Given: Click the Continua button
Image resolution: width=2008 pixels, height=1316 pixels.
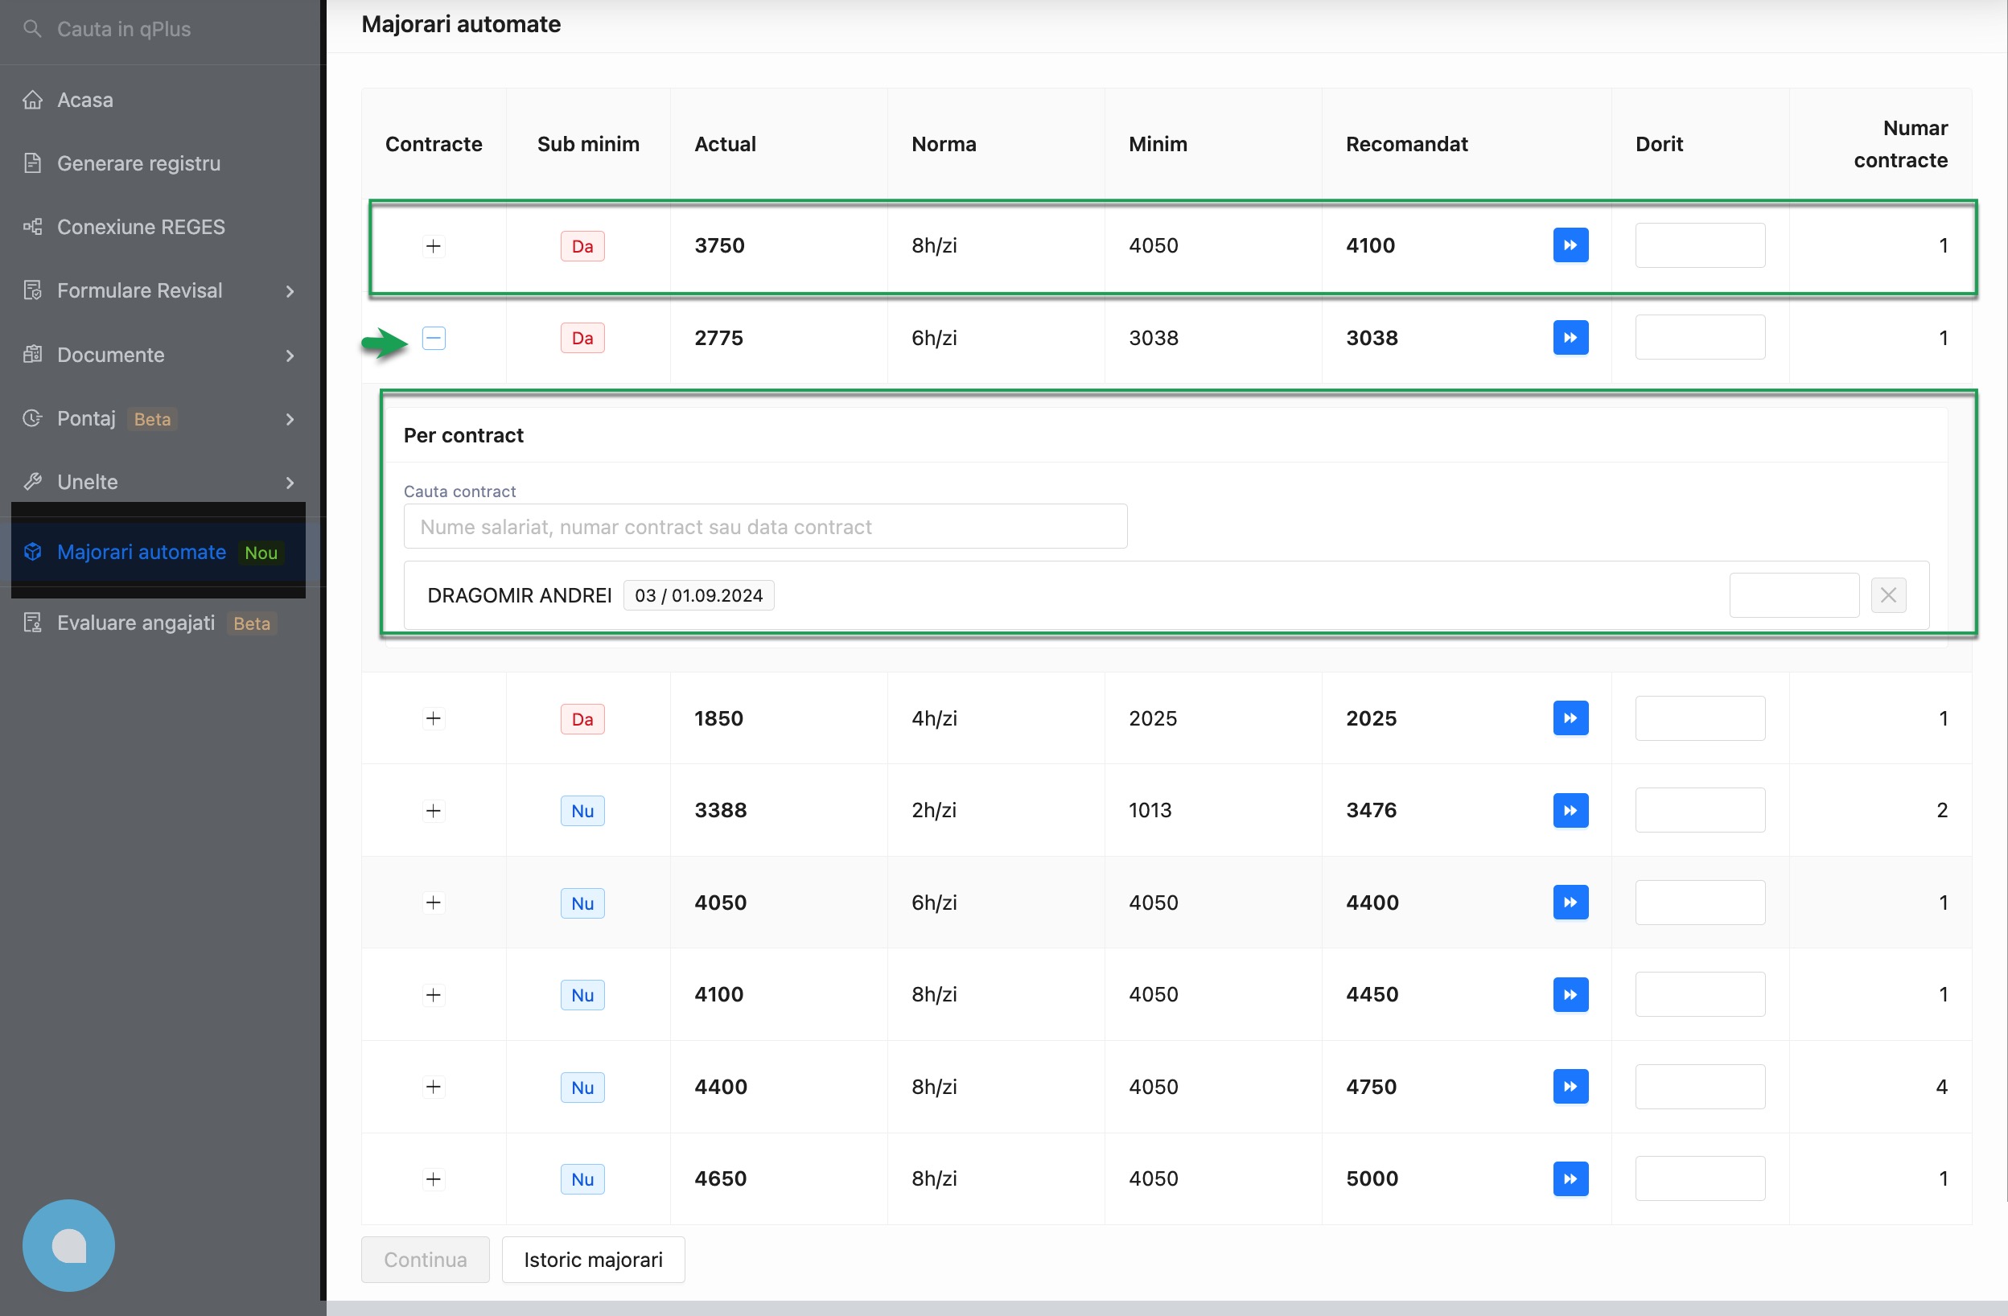Looking at the screenshot, I should point(426,1259).
